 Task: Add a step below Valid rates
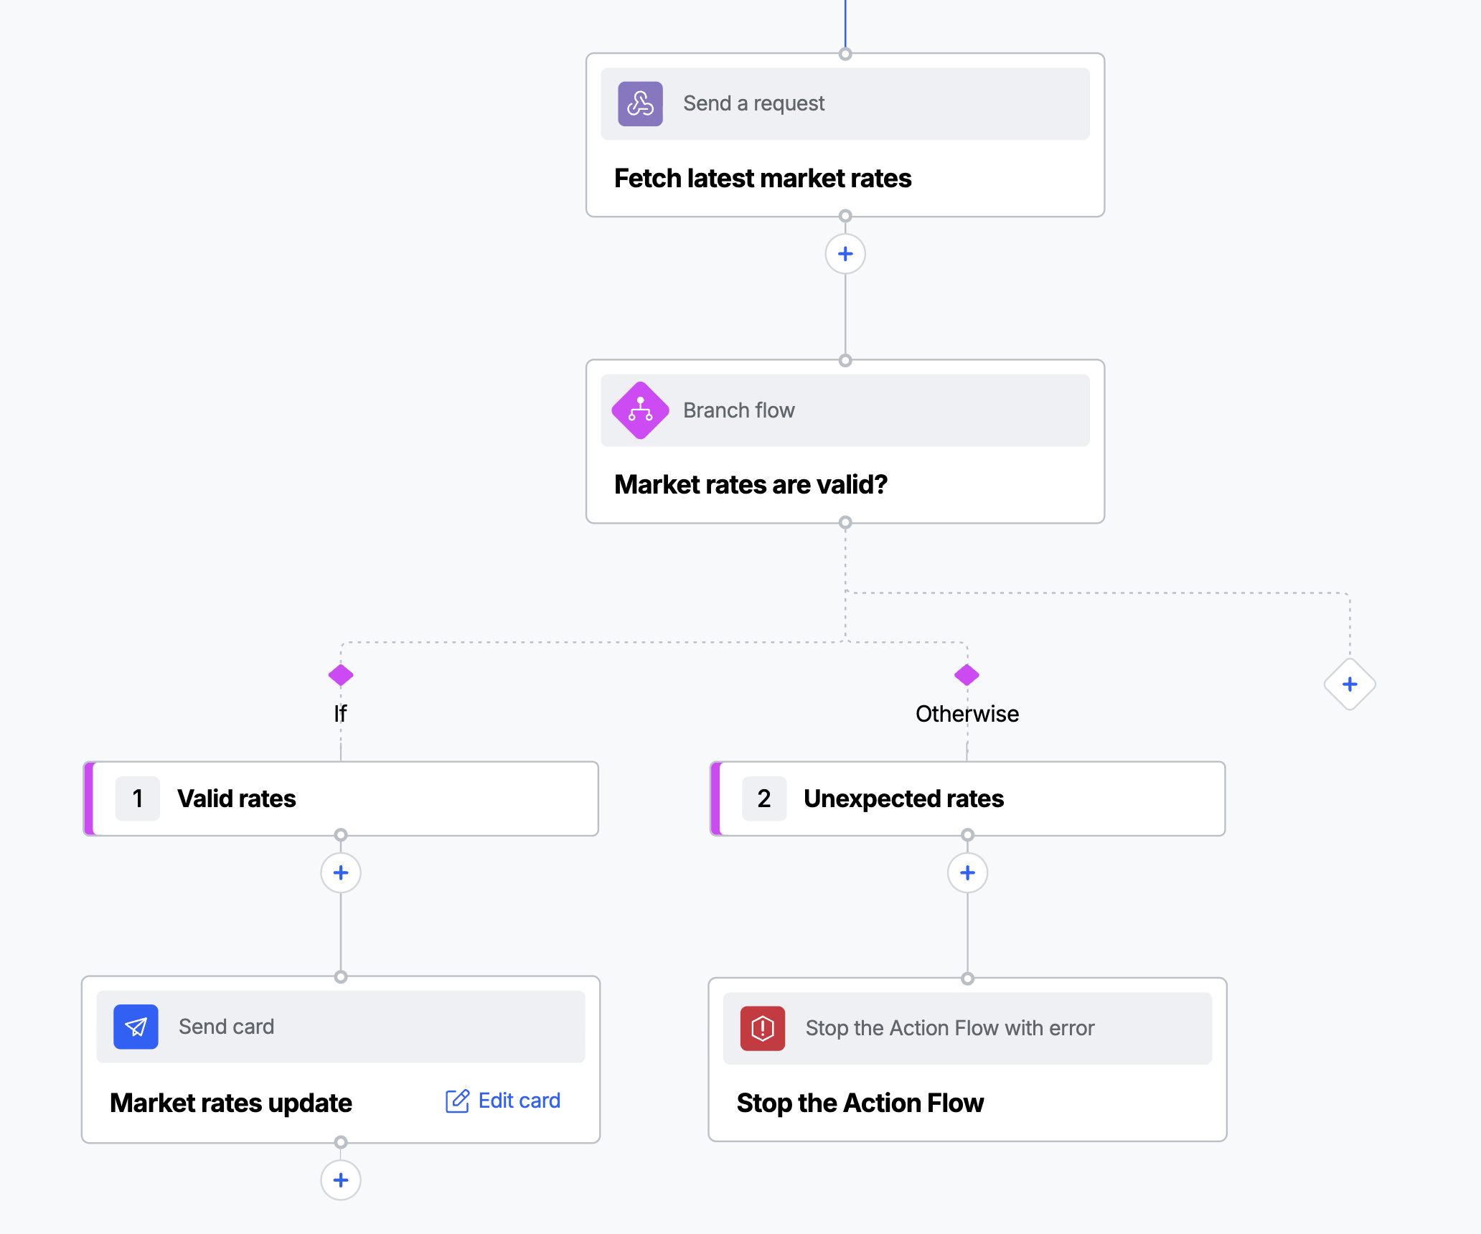coord(341,873)
